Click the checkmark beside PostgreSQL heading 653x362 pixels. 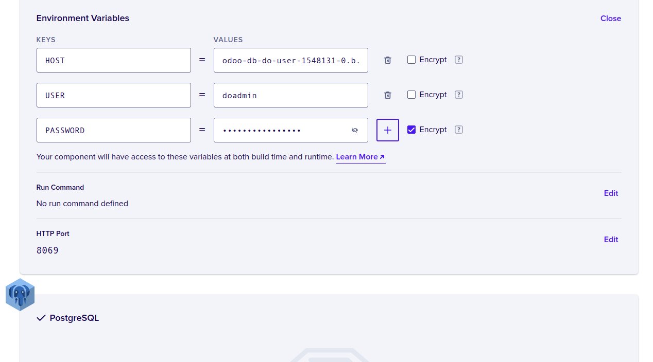coord(41,318)
